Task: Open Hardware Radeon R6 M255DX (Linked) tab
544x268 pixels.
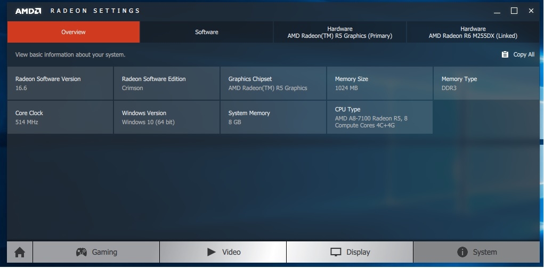Action: point(473,32)
